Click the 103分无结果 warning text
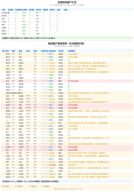The image size is (134, 195). [x=74, y=81]
